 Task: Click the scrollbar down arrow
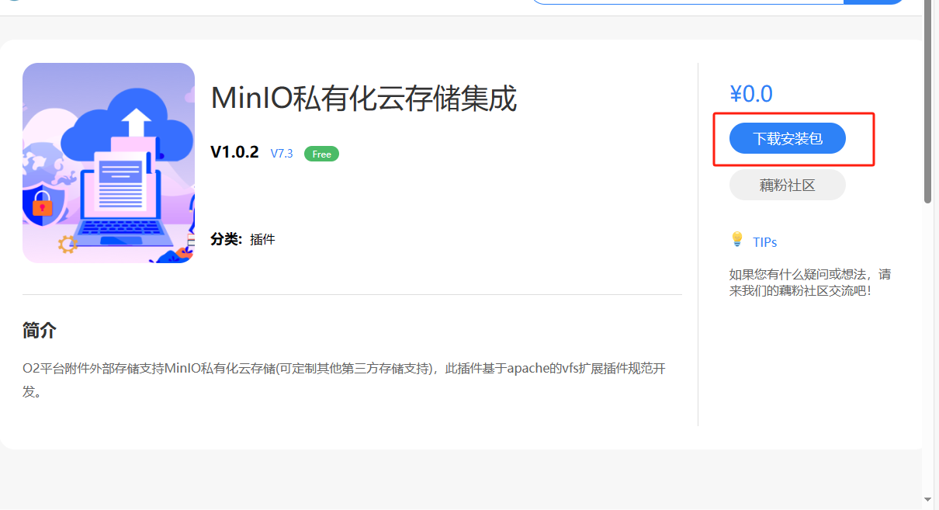[928, 499]
